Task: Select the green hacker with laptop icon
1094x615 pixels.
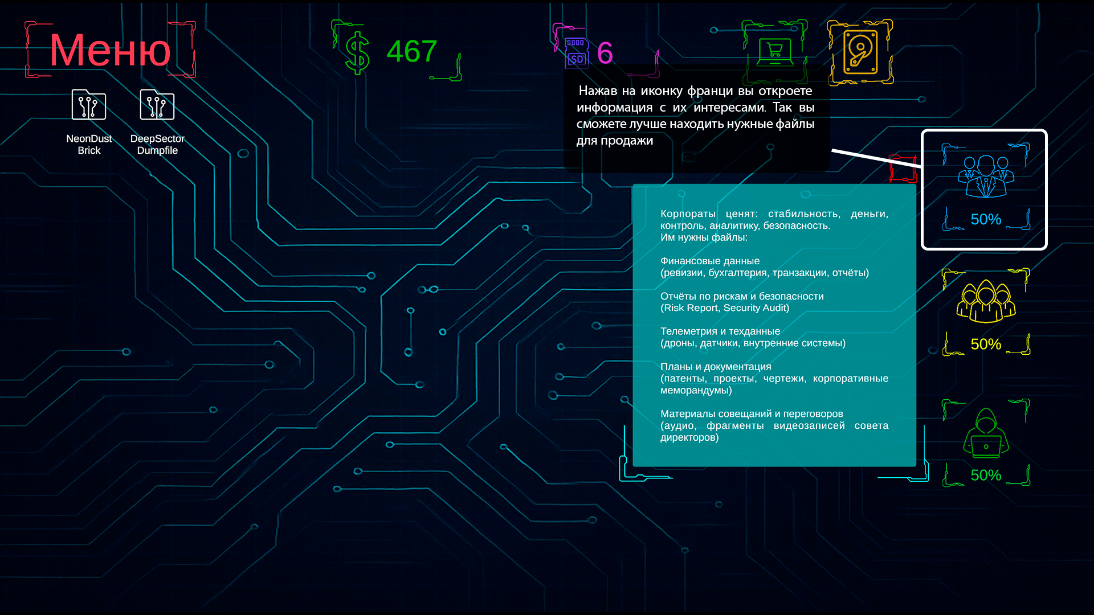Action: pos(986,434)
